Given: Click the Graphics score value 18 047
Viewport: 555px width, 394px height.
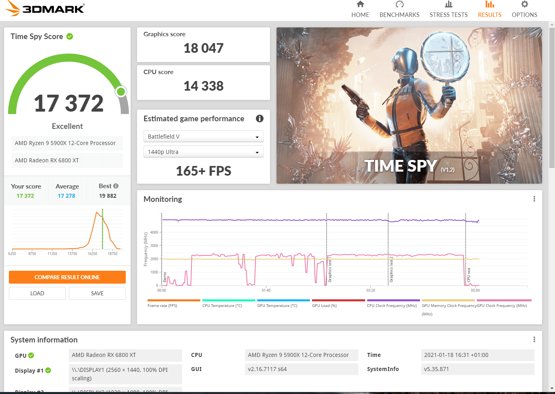Looking at the screenshot, I should (204, 48).
